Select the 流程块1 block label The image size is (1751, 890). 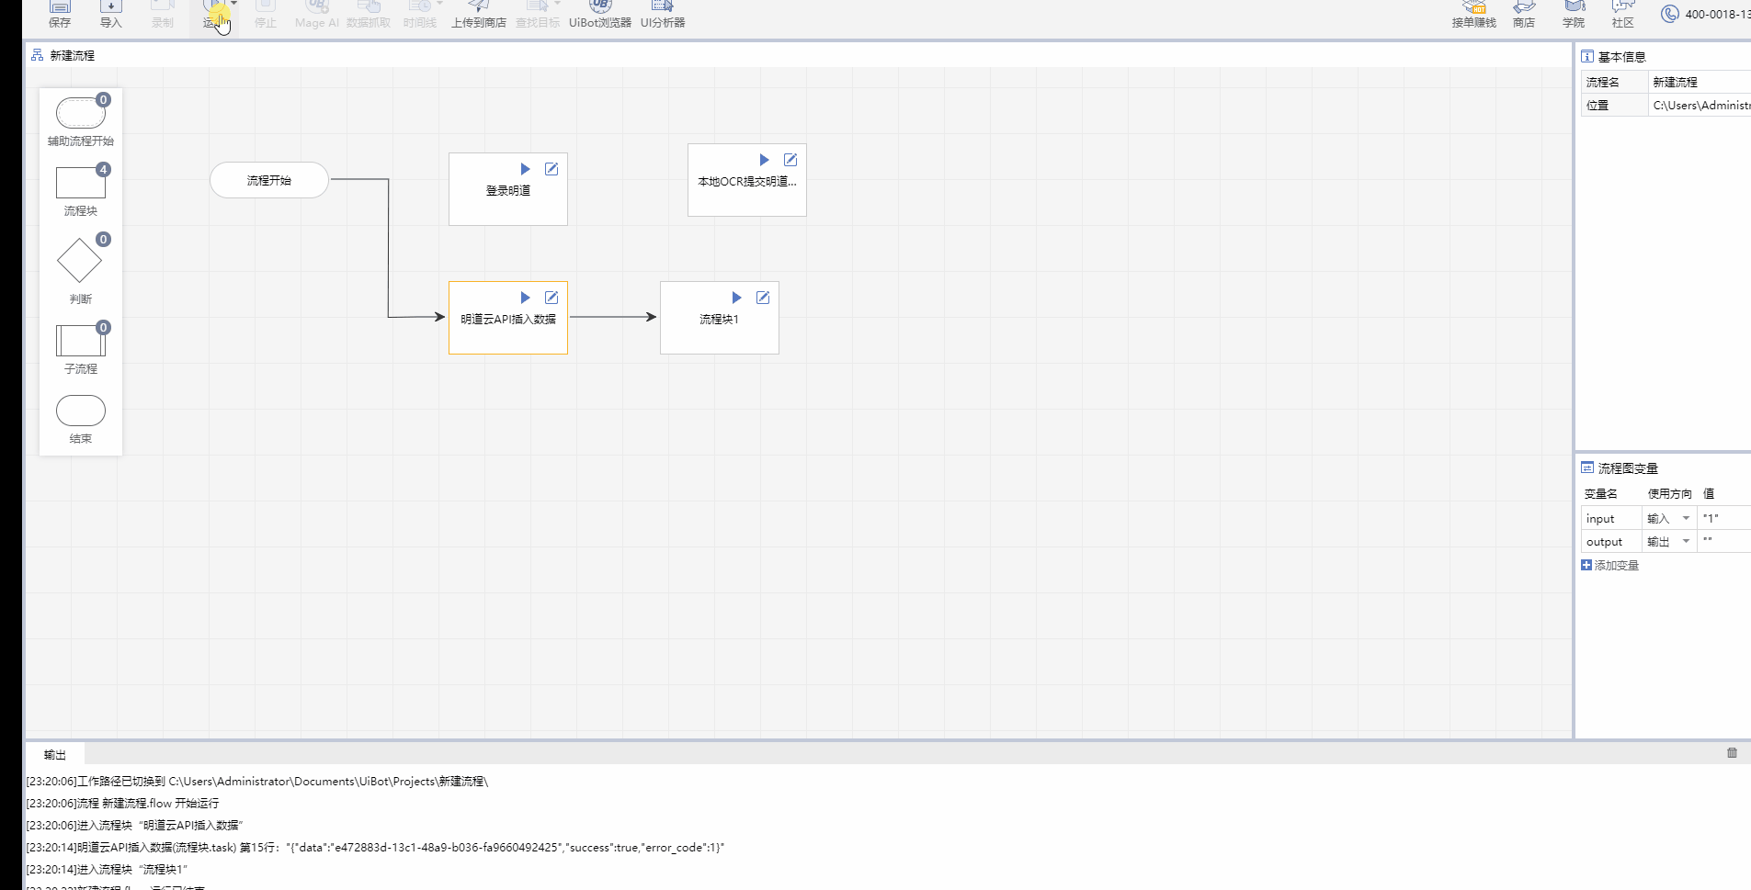(719, 320)
